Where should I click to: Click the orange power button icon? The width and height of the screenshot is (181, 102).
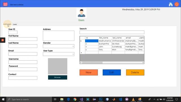tap(176, 4)
